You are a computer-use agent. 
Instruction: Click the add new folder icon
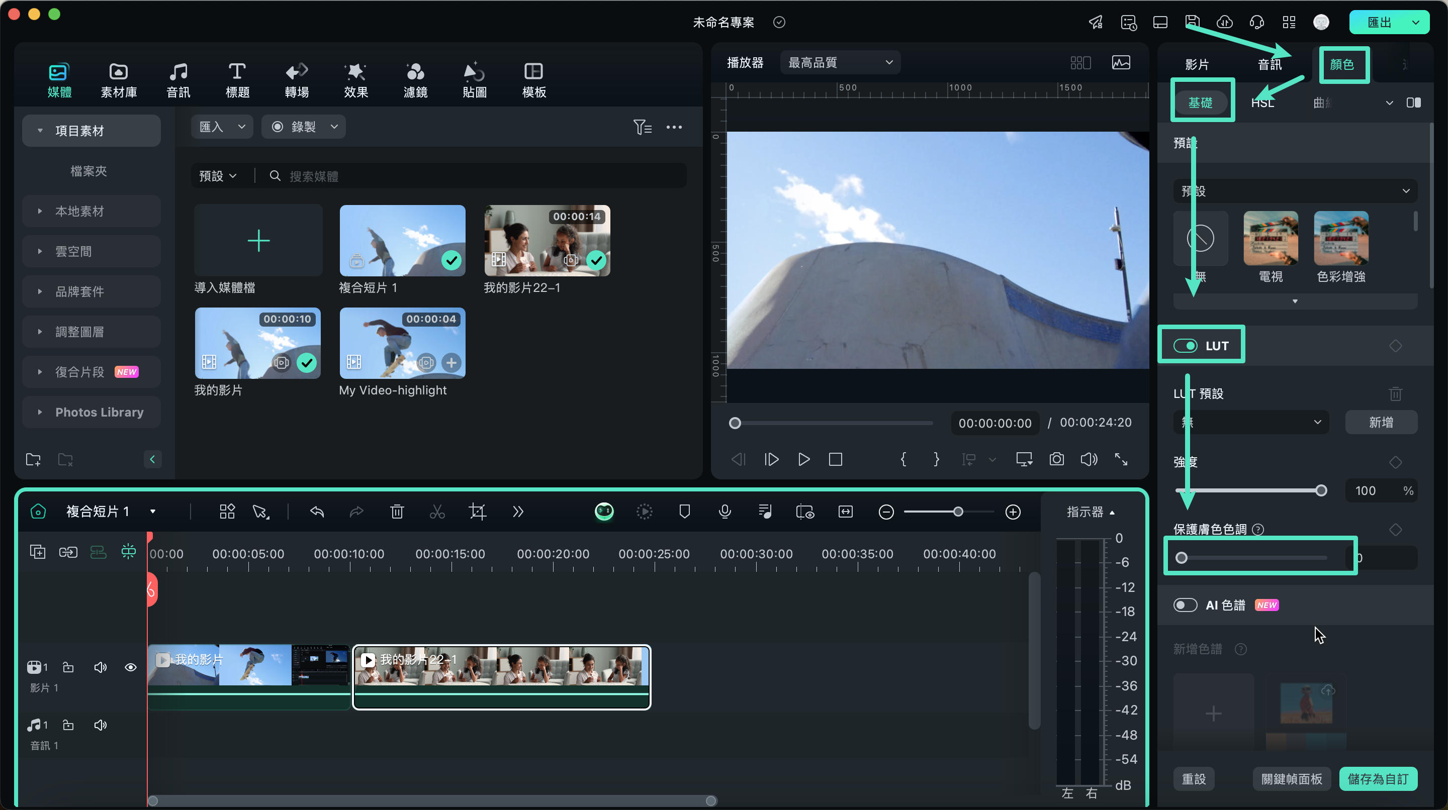(x=33, y=459)
